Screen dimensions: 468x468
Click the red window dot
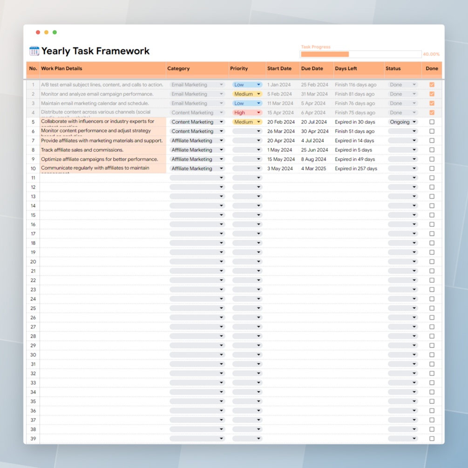click(x=38, y=32)
